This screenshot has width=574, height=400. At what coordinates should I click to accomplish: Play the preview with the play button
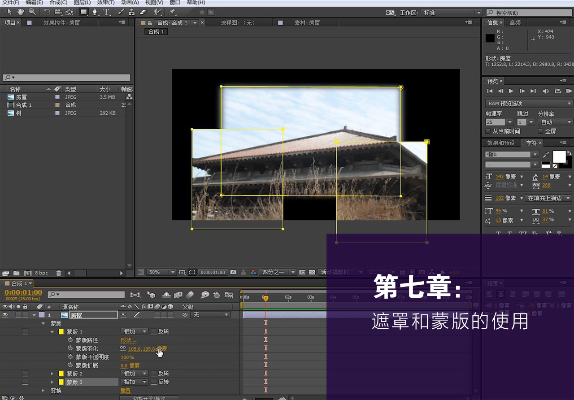[x=511, y=91]
